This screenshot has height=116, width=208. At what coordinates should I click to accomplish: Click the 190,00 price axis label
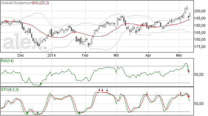click(200, 25)
